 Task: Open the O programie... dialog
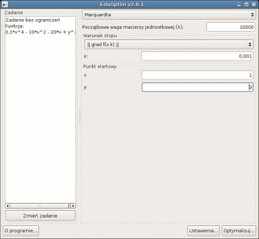click(21, 231)
